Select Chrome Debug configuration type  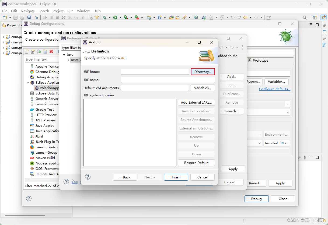(44, 72)
